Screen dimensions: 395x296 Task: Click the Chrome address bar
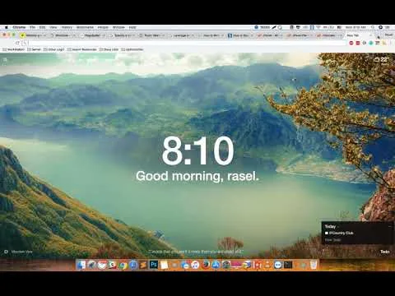pyautogui.click(x=184, y=43)
